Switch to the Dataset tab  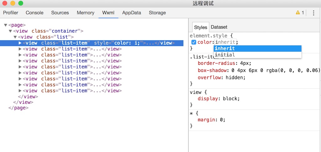click(x=219, y=27)
